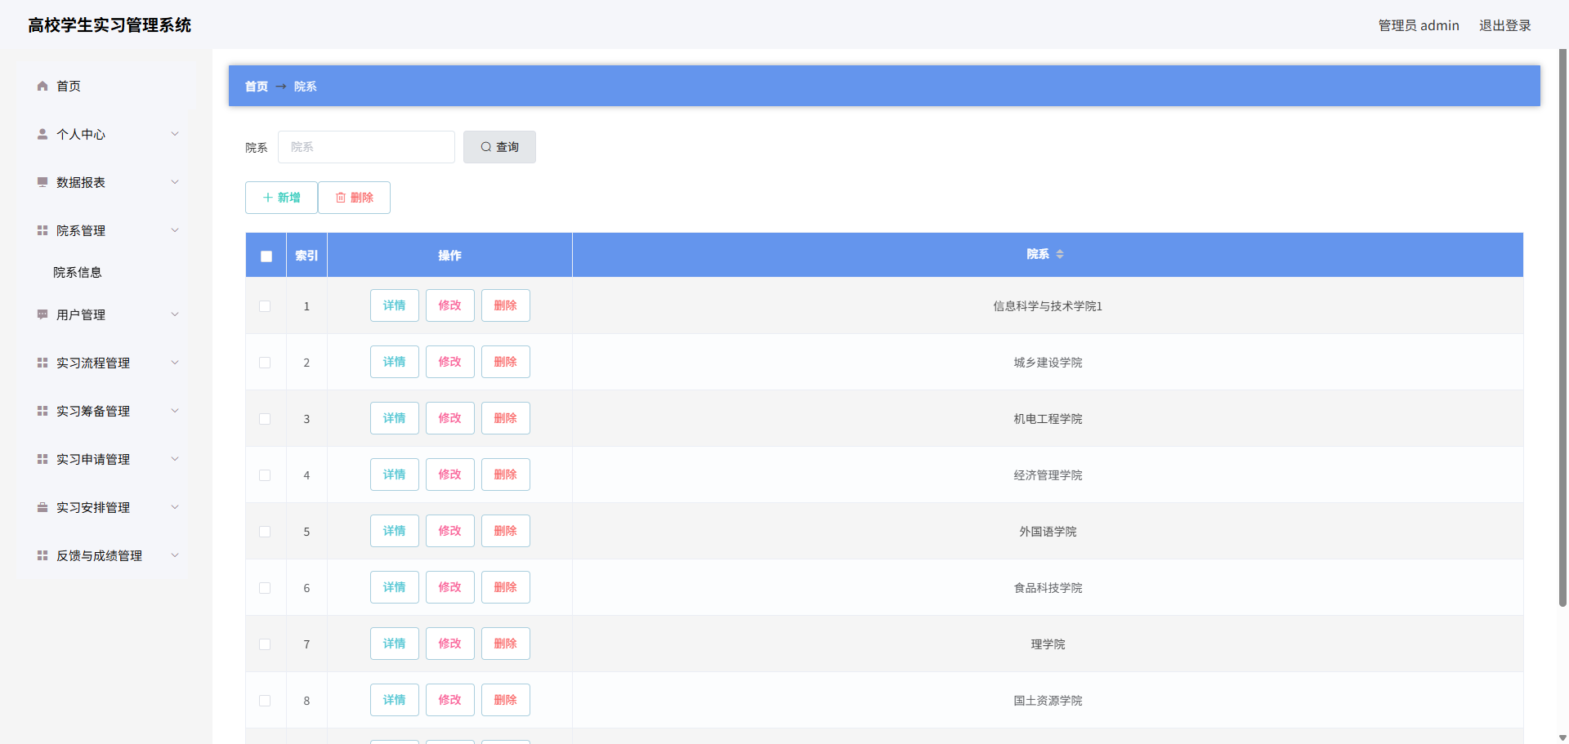This screenshot has width=1569, height=744.
Task: Click 修改 for 城乡建设学院
Action: point(450,362)
